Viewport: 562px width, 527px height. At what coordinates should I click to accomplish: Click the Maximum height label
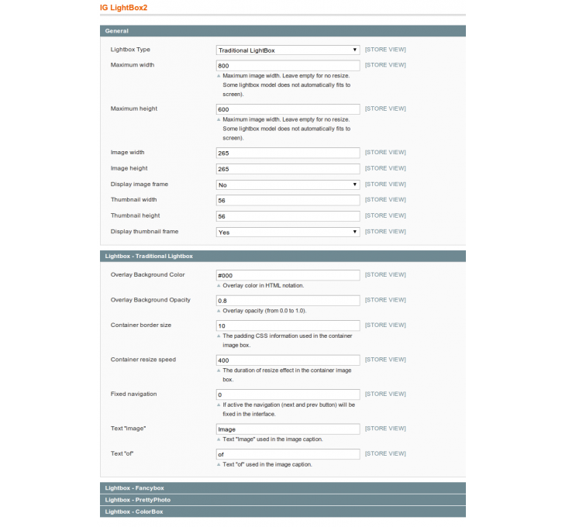click(x=133, y=108)
